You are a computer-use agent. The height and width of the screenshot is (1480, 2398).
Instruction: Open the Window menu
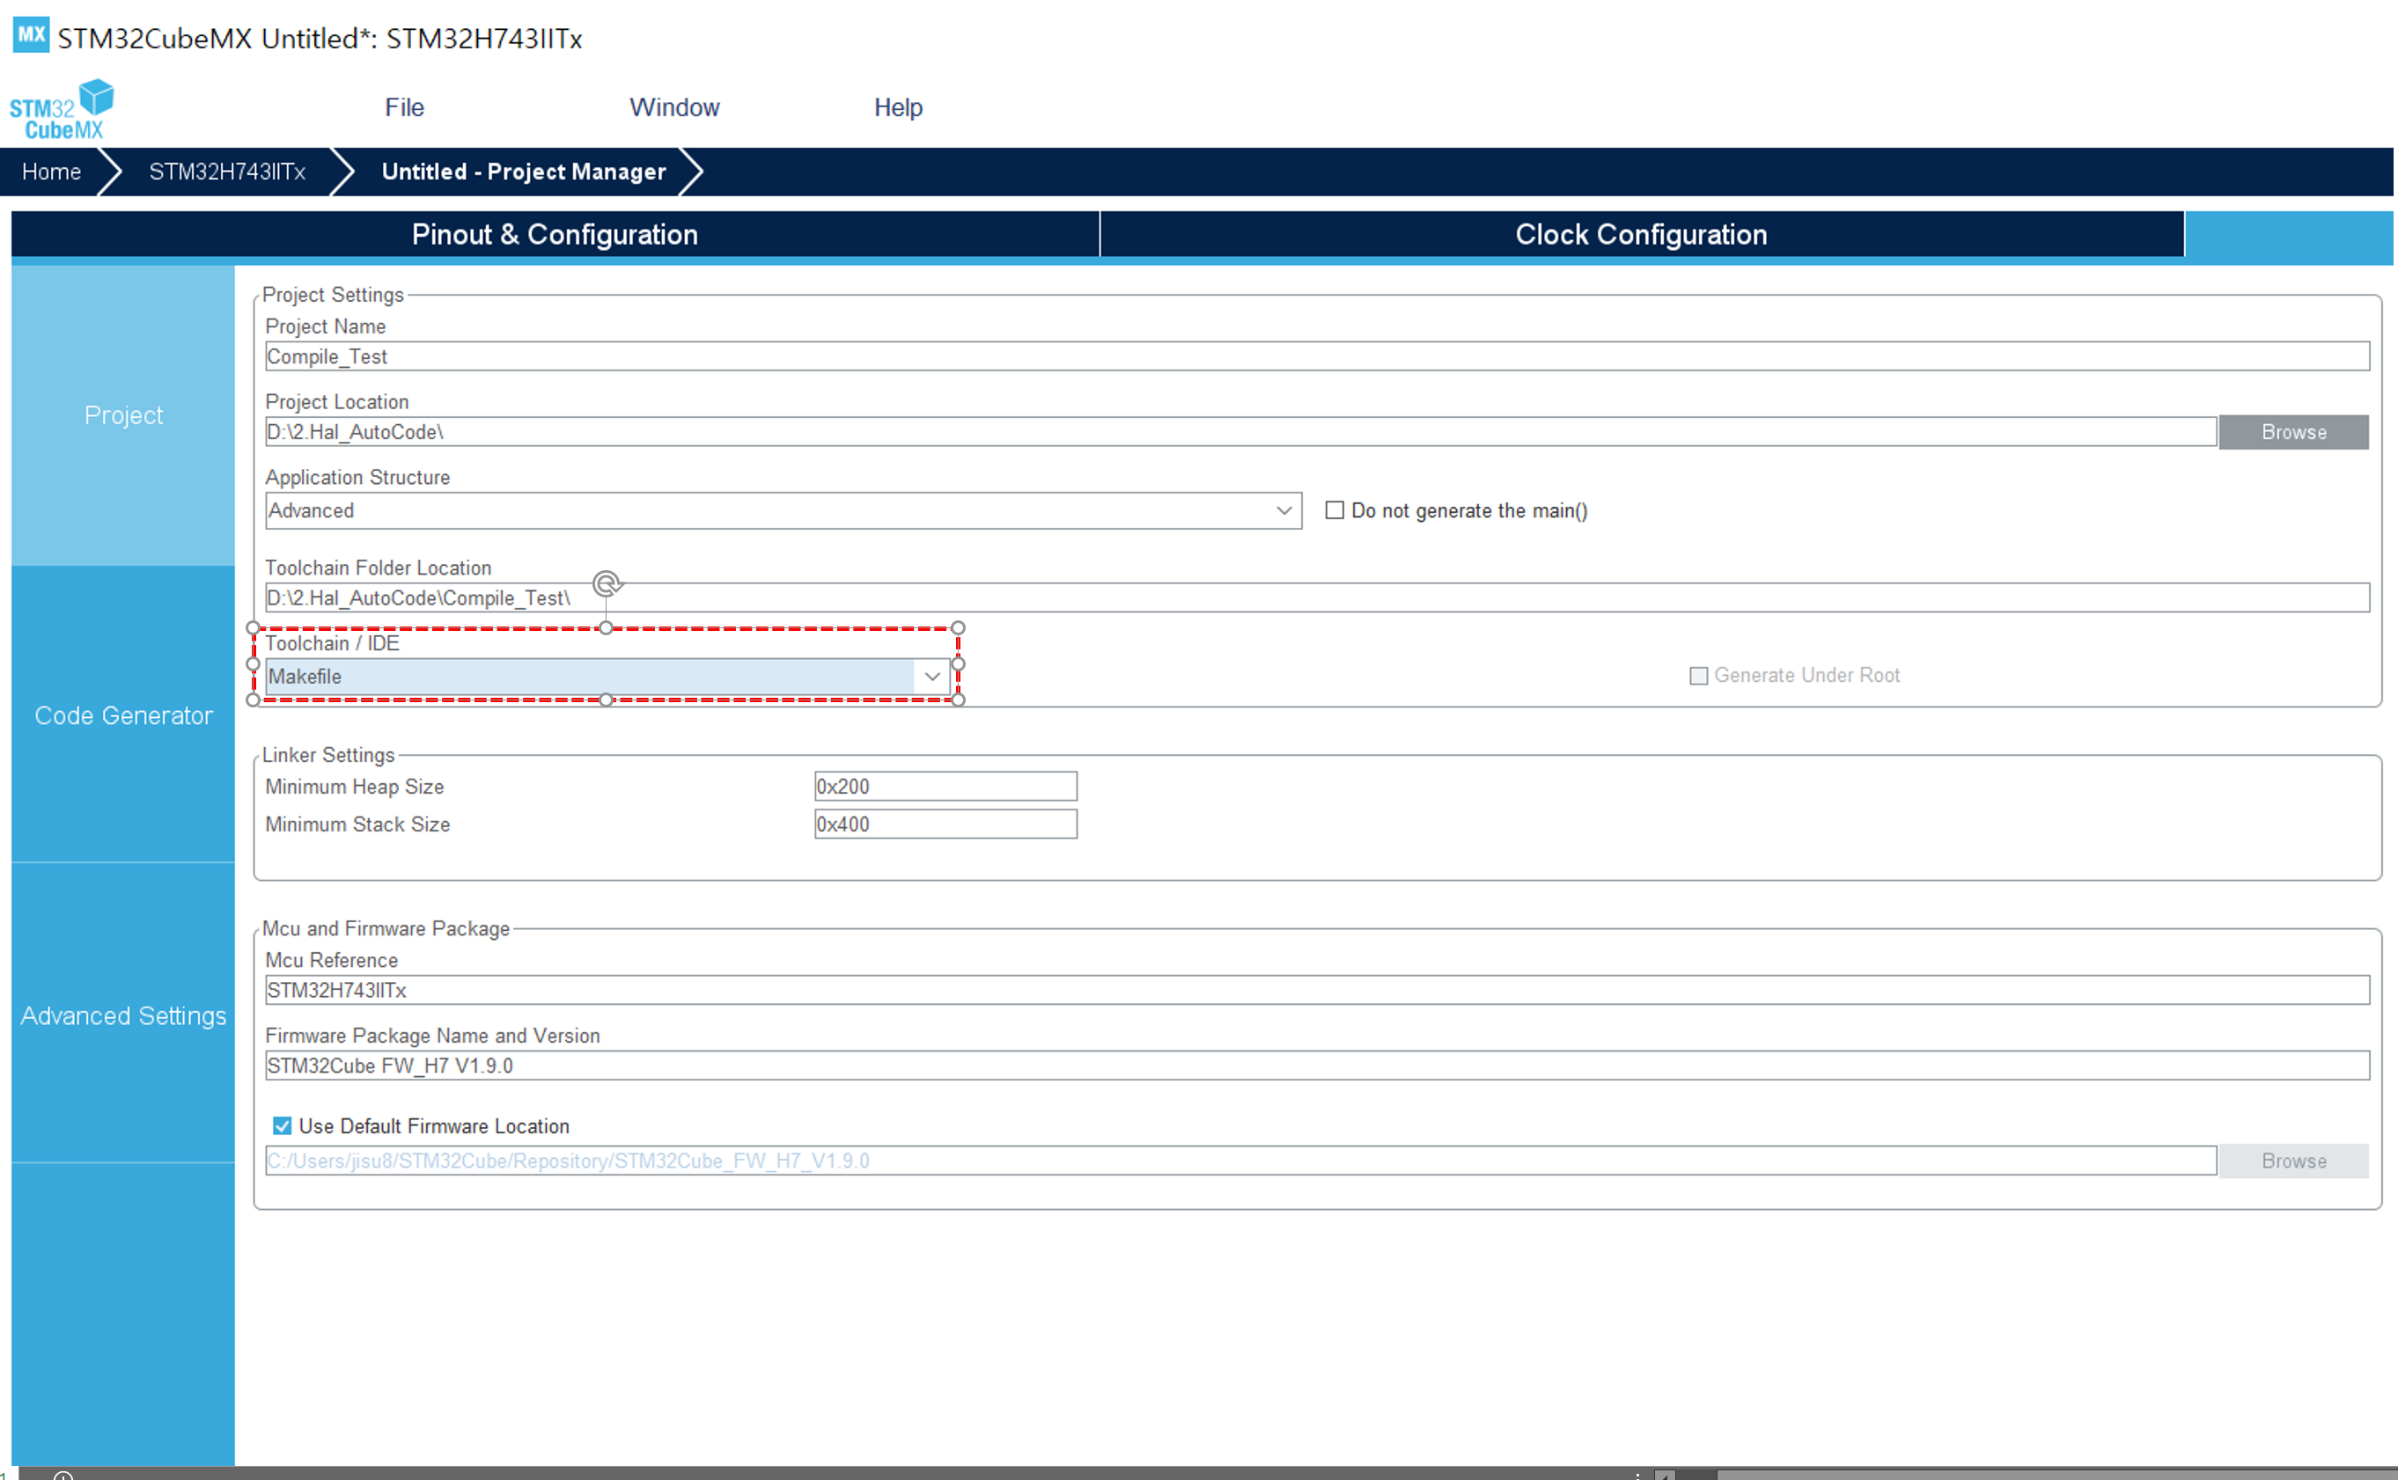673,107
